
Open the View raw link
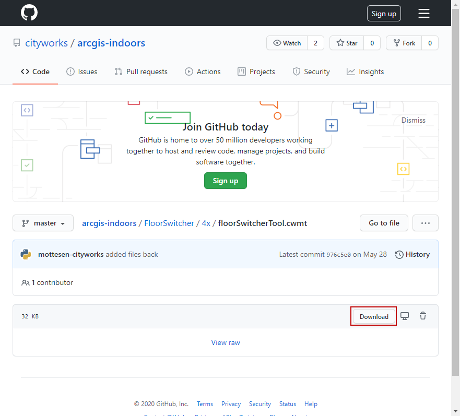pyautogui.click(x=226, y=342)
